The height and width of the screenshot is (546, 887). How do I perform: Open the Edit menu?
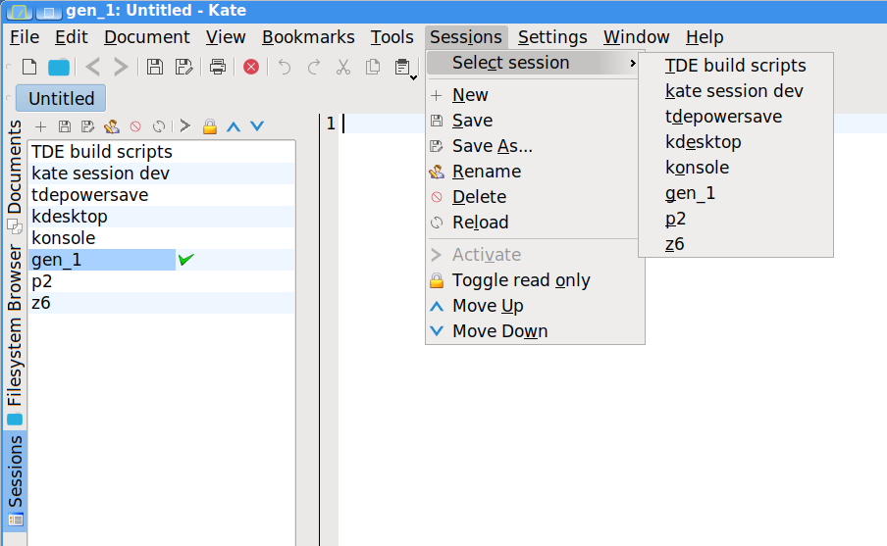tap(72, 37)
